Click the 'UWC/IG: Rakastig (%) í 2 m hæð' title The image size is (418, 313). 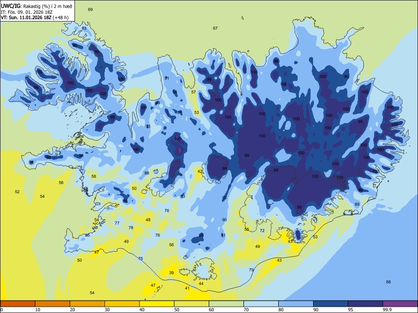click(x=36, y=6)
